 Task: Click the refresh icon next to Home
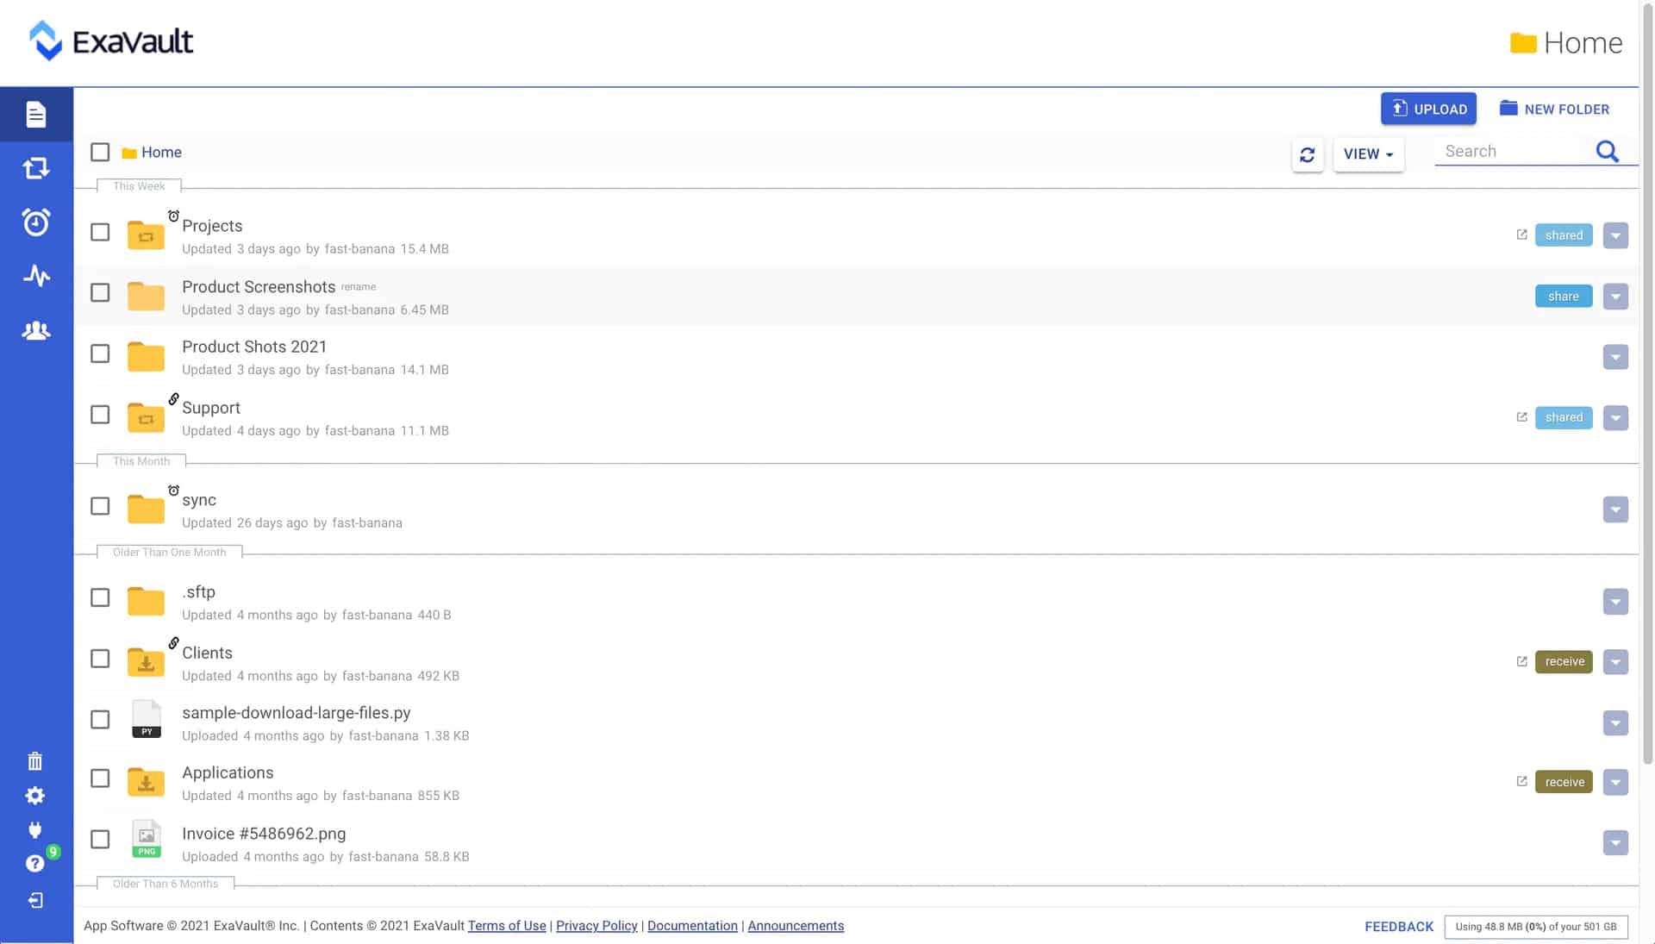coord(1307,153)
